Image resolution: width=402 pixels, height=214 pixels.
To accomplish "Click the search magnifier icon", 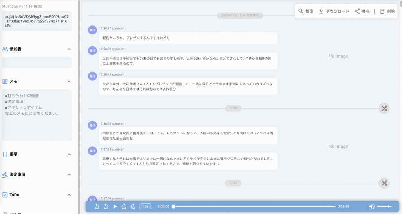I will point(301,11).
